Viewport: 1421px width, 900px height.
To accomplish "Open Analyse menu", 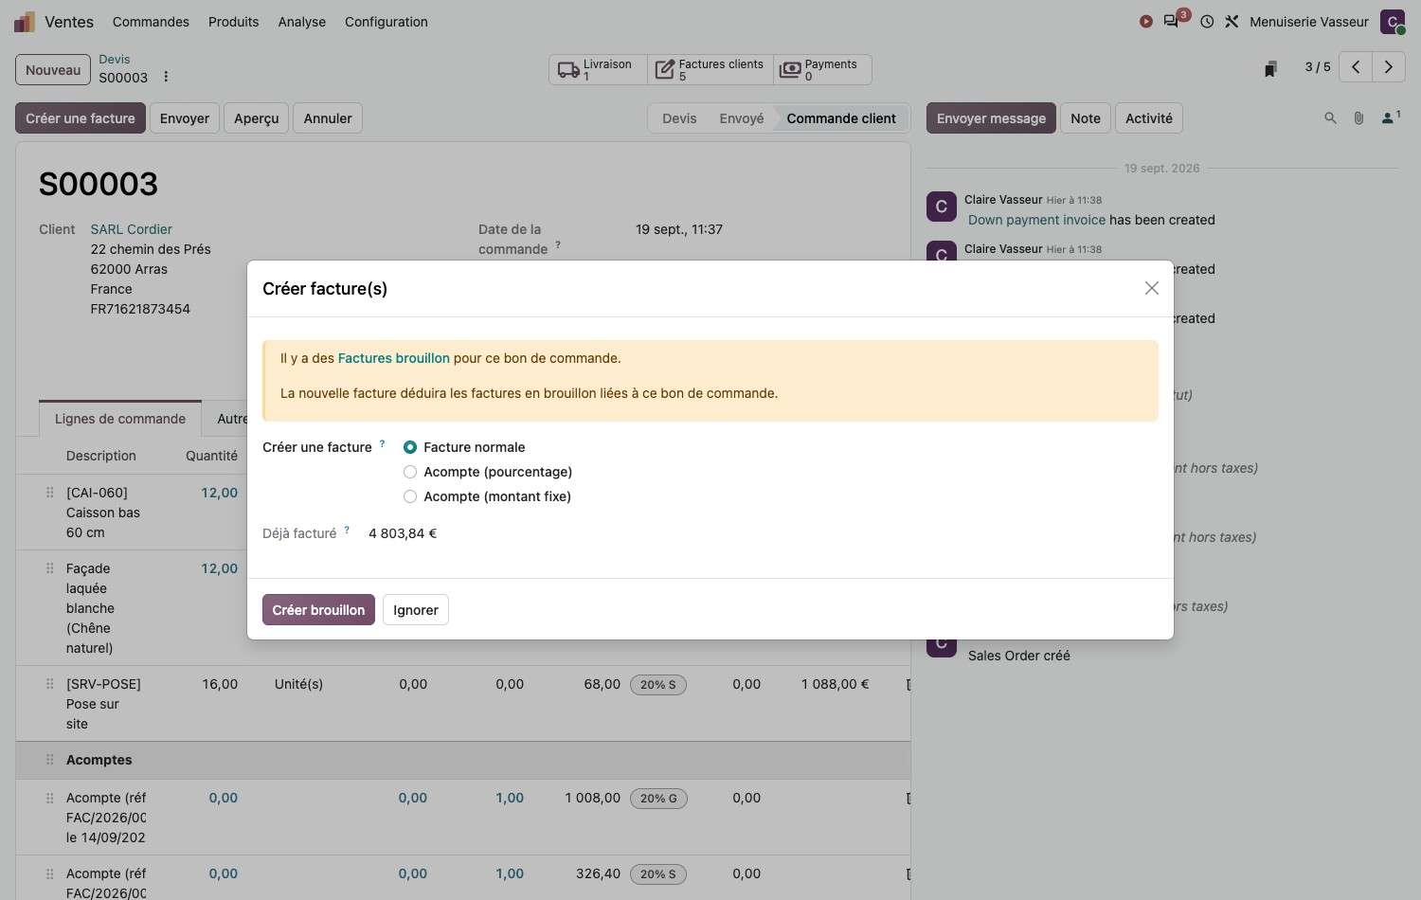I will click(x=302, y=22).
